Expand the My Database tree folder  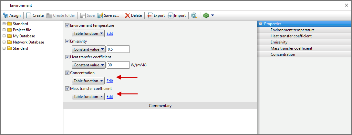click(4, 36)
